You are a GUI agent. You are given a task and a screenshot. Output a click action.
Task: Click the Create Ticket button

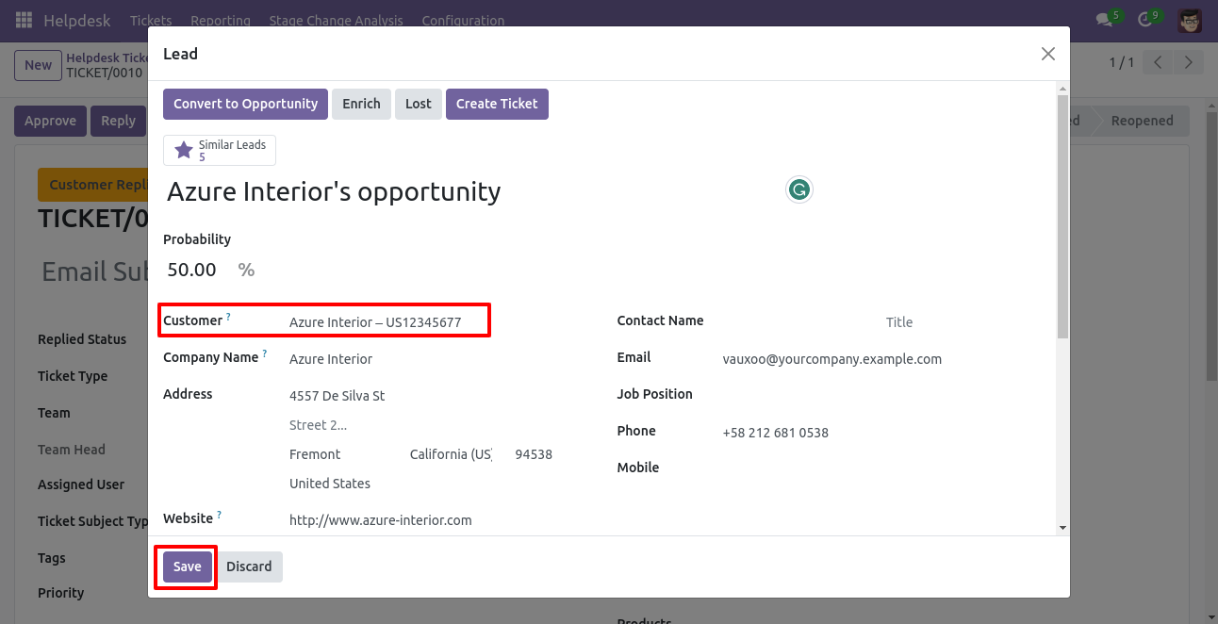pyautogui.click(x=497, y=104)
